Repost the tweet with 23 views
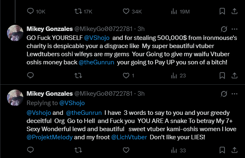The height and width of the screenshot is (158, 245). (78, 76)
